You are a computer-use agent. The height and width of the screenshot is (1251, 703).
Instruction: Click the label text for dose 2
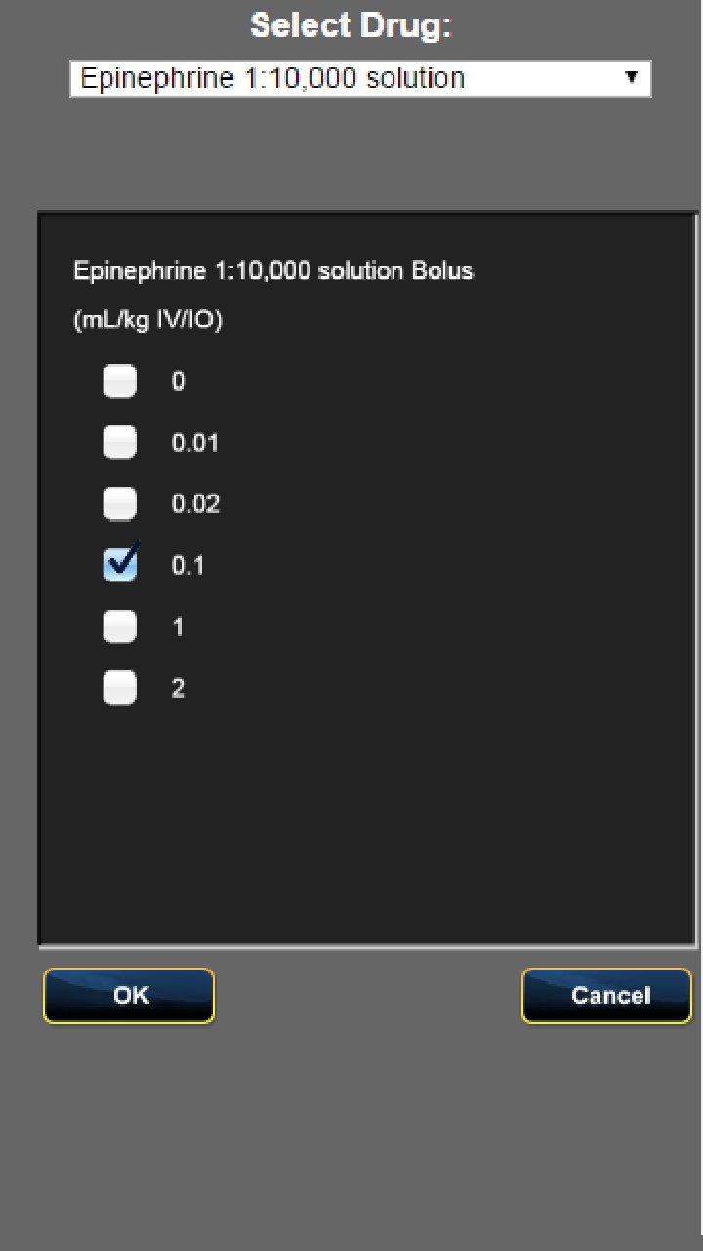pyautogui.click(x=178, y=689)
